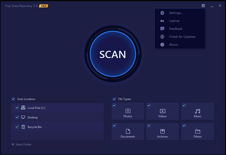Uncheck the Scan Location checkbox
The height and width of the screenshot is (155, 226).
pyautogui.click(x=13, y=99)
